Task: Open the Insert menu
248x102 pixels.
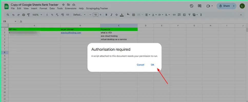Action: click(34, 8)
